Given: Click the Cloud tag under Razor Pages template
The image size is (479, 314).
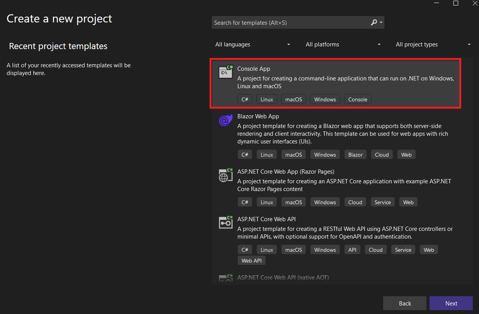Looking at the screenshot, I should [x=355, y=202].
